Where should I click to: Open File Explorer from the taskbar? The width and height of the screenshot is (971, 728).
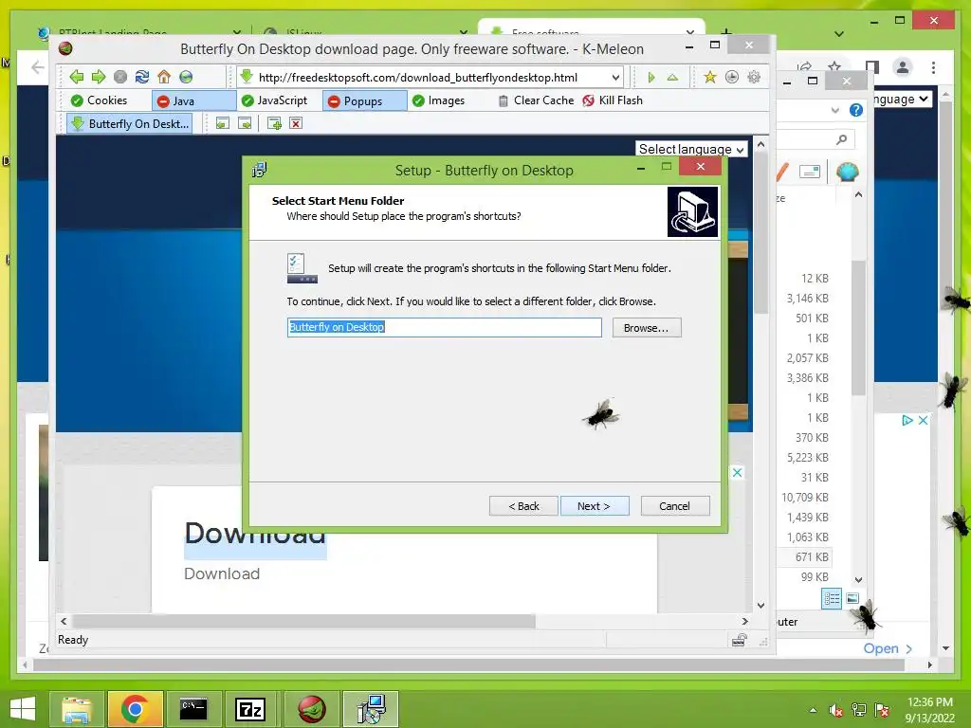76,709
